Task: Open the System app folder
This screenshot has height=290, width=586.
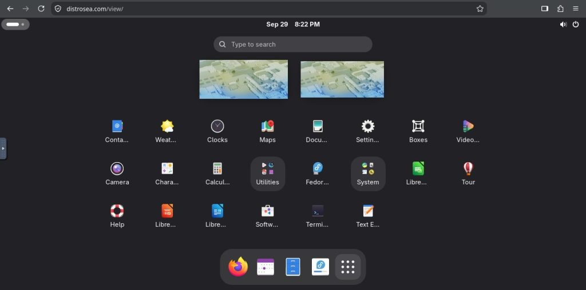Action: tap(368, 174)
